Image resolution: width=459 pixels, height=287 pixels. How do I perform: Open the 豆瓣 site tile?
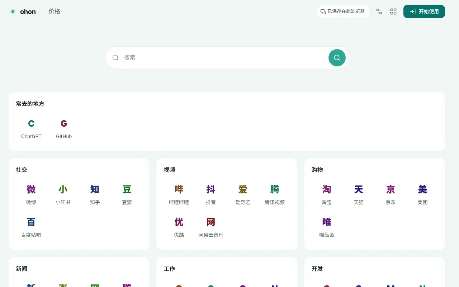[127, 195]
